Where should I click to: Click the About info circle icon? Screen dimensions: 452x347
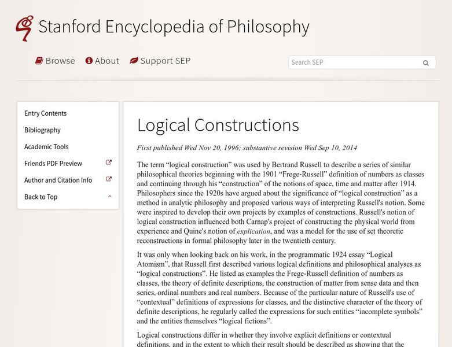point(89,61)
